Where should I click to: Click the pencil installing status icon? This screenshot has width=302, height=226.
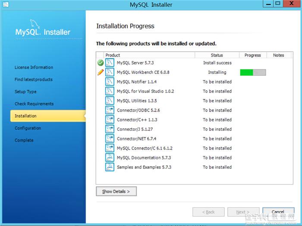point(101,72)
